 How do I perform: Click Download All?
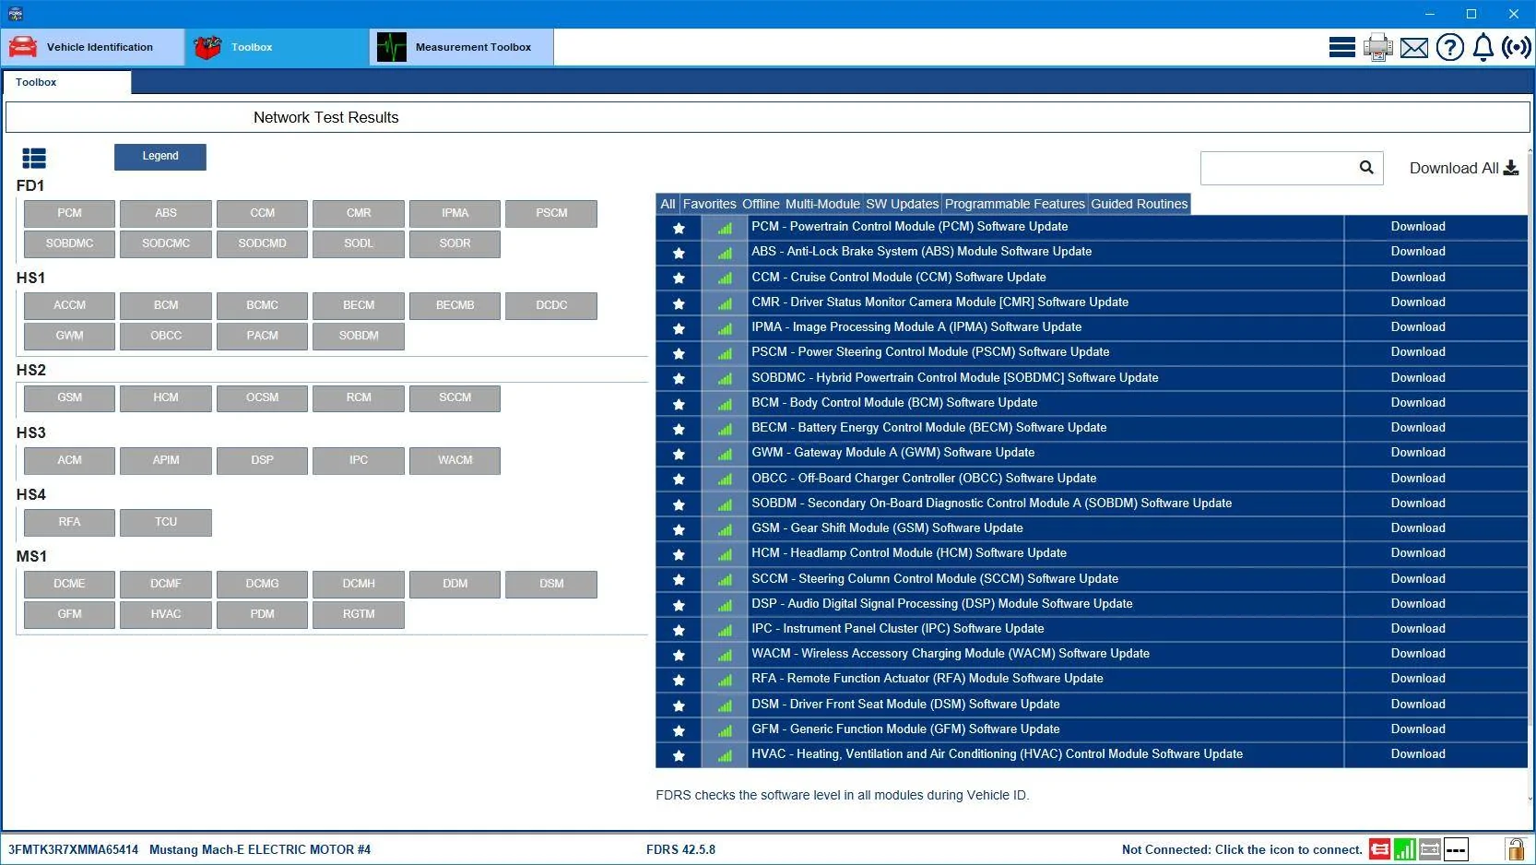point(1463,168)
